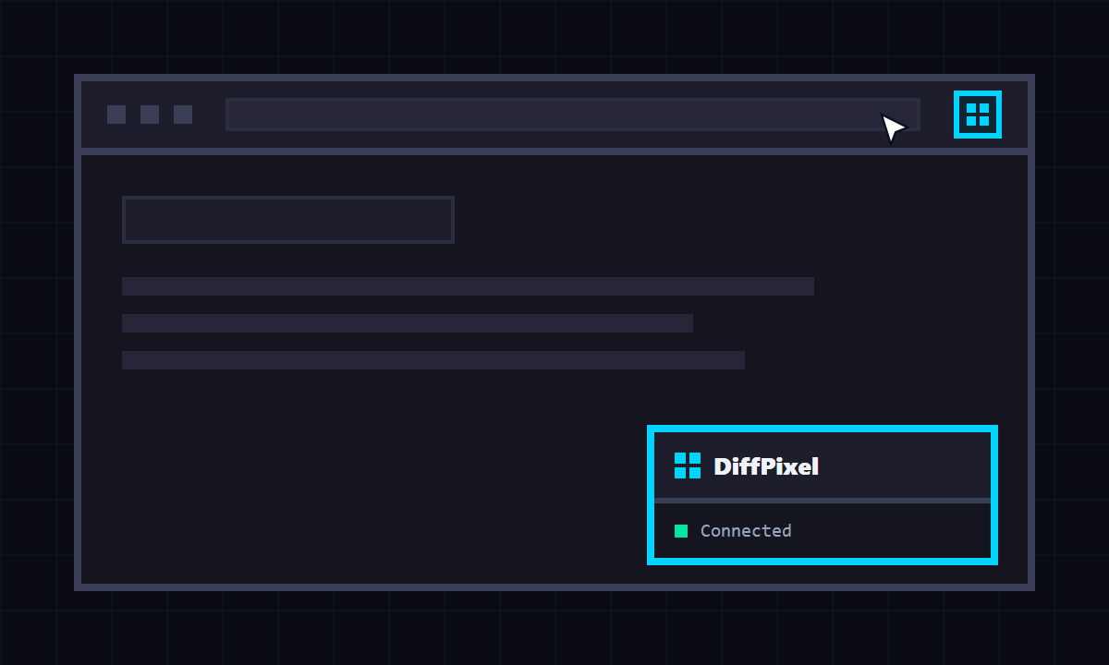Open the DiffPixel extension icon in toolbar
This screenshot has height=665, width=1109.
(978, 115)
